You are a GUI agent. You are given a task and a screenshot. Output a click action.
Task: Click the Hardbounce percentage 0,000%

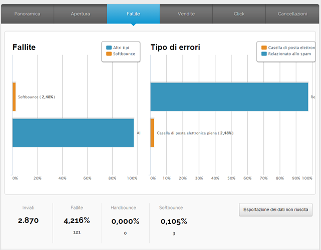coord(125,221)
